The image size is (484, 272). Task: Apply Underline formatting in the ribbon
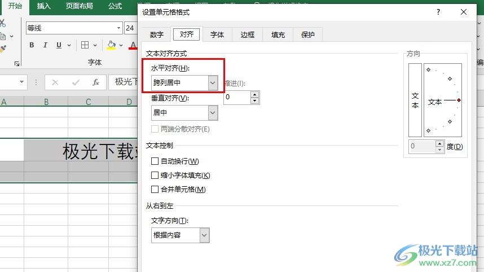[59, 45]
